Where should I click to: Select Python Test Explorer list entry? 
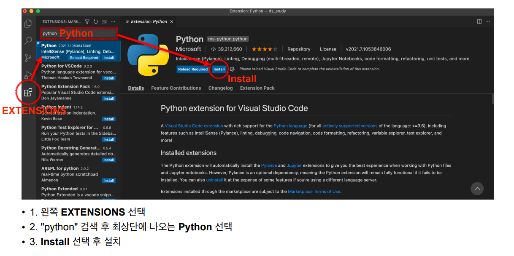(x=78, y=133)
